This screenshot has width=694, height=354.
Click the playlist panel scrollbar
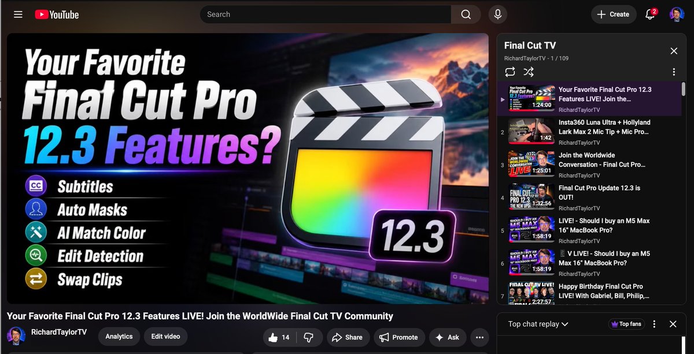(x=684, y=89)
